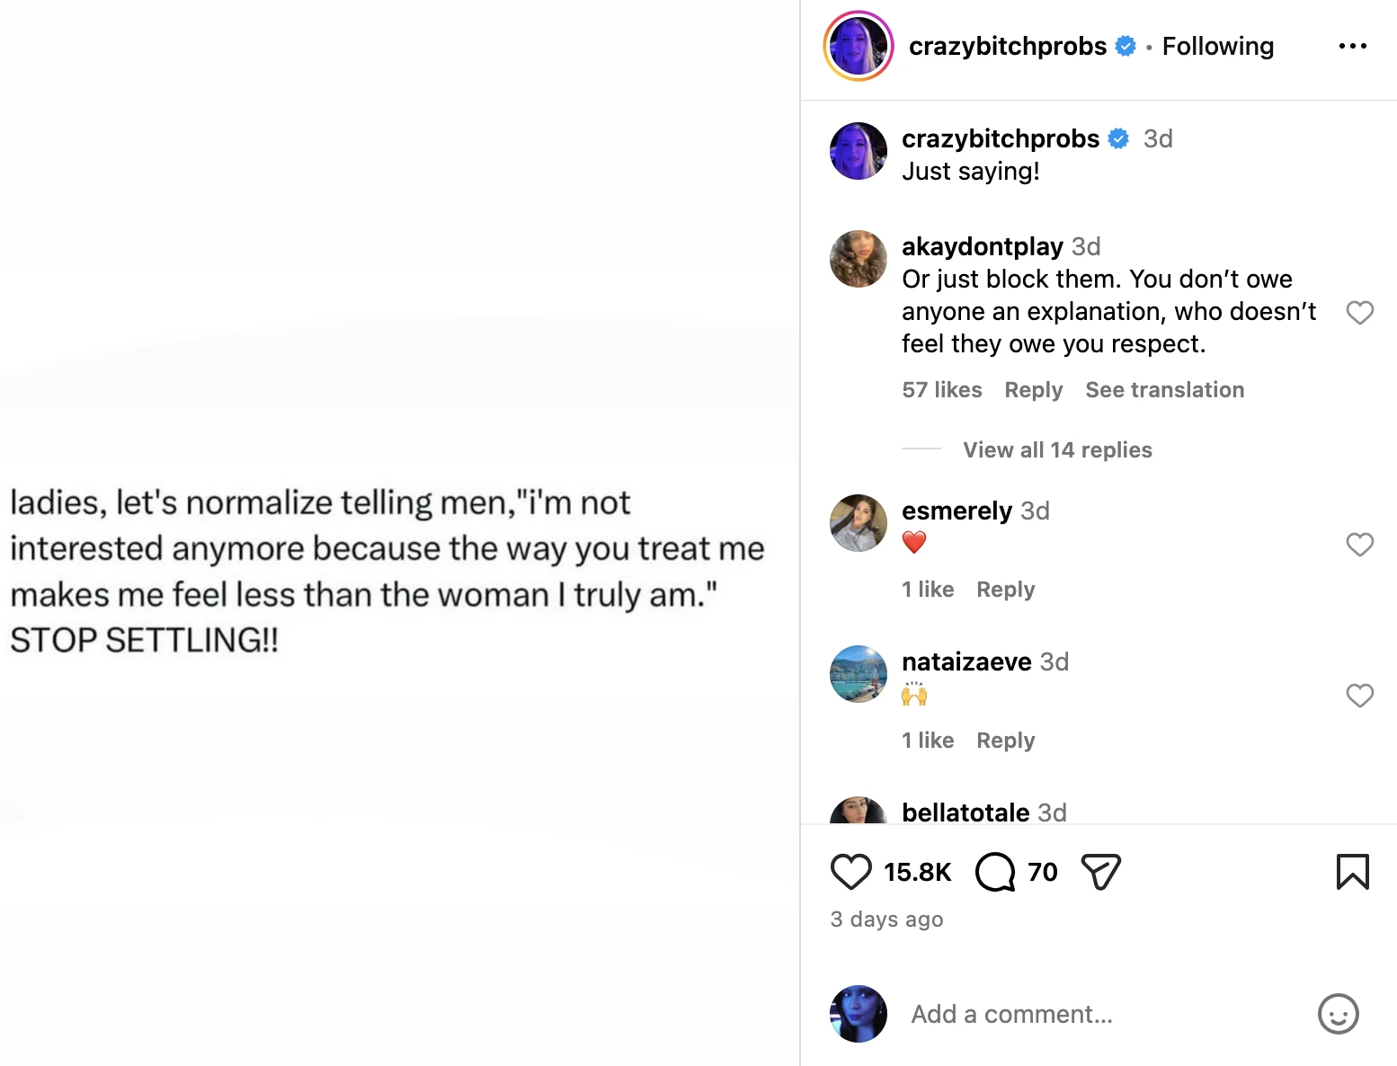The image size is (1397, 1066).
Task: View 57 likes on akaydontplay comment
Action: pos(941,390)
